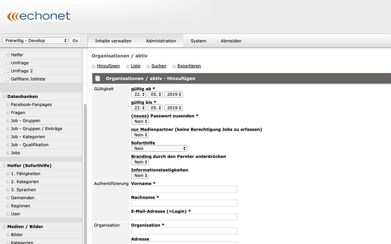
Task: Expand the Datenbanken section
Action: [4, 97]
